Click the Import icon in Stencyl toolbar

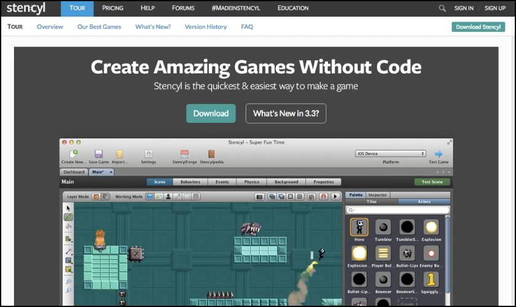coord(119,153)
